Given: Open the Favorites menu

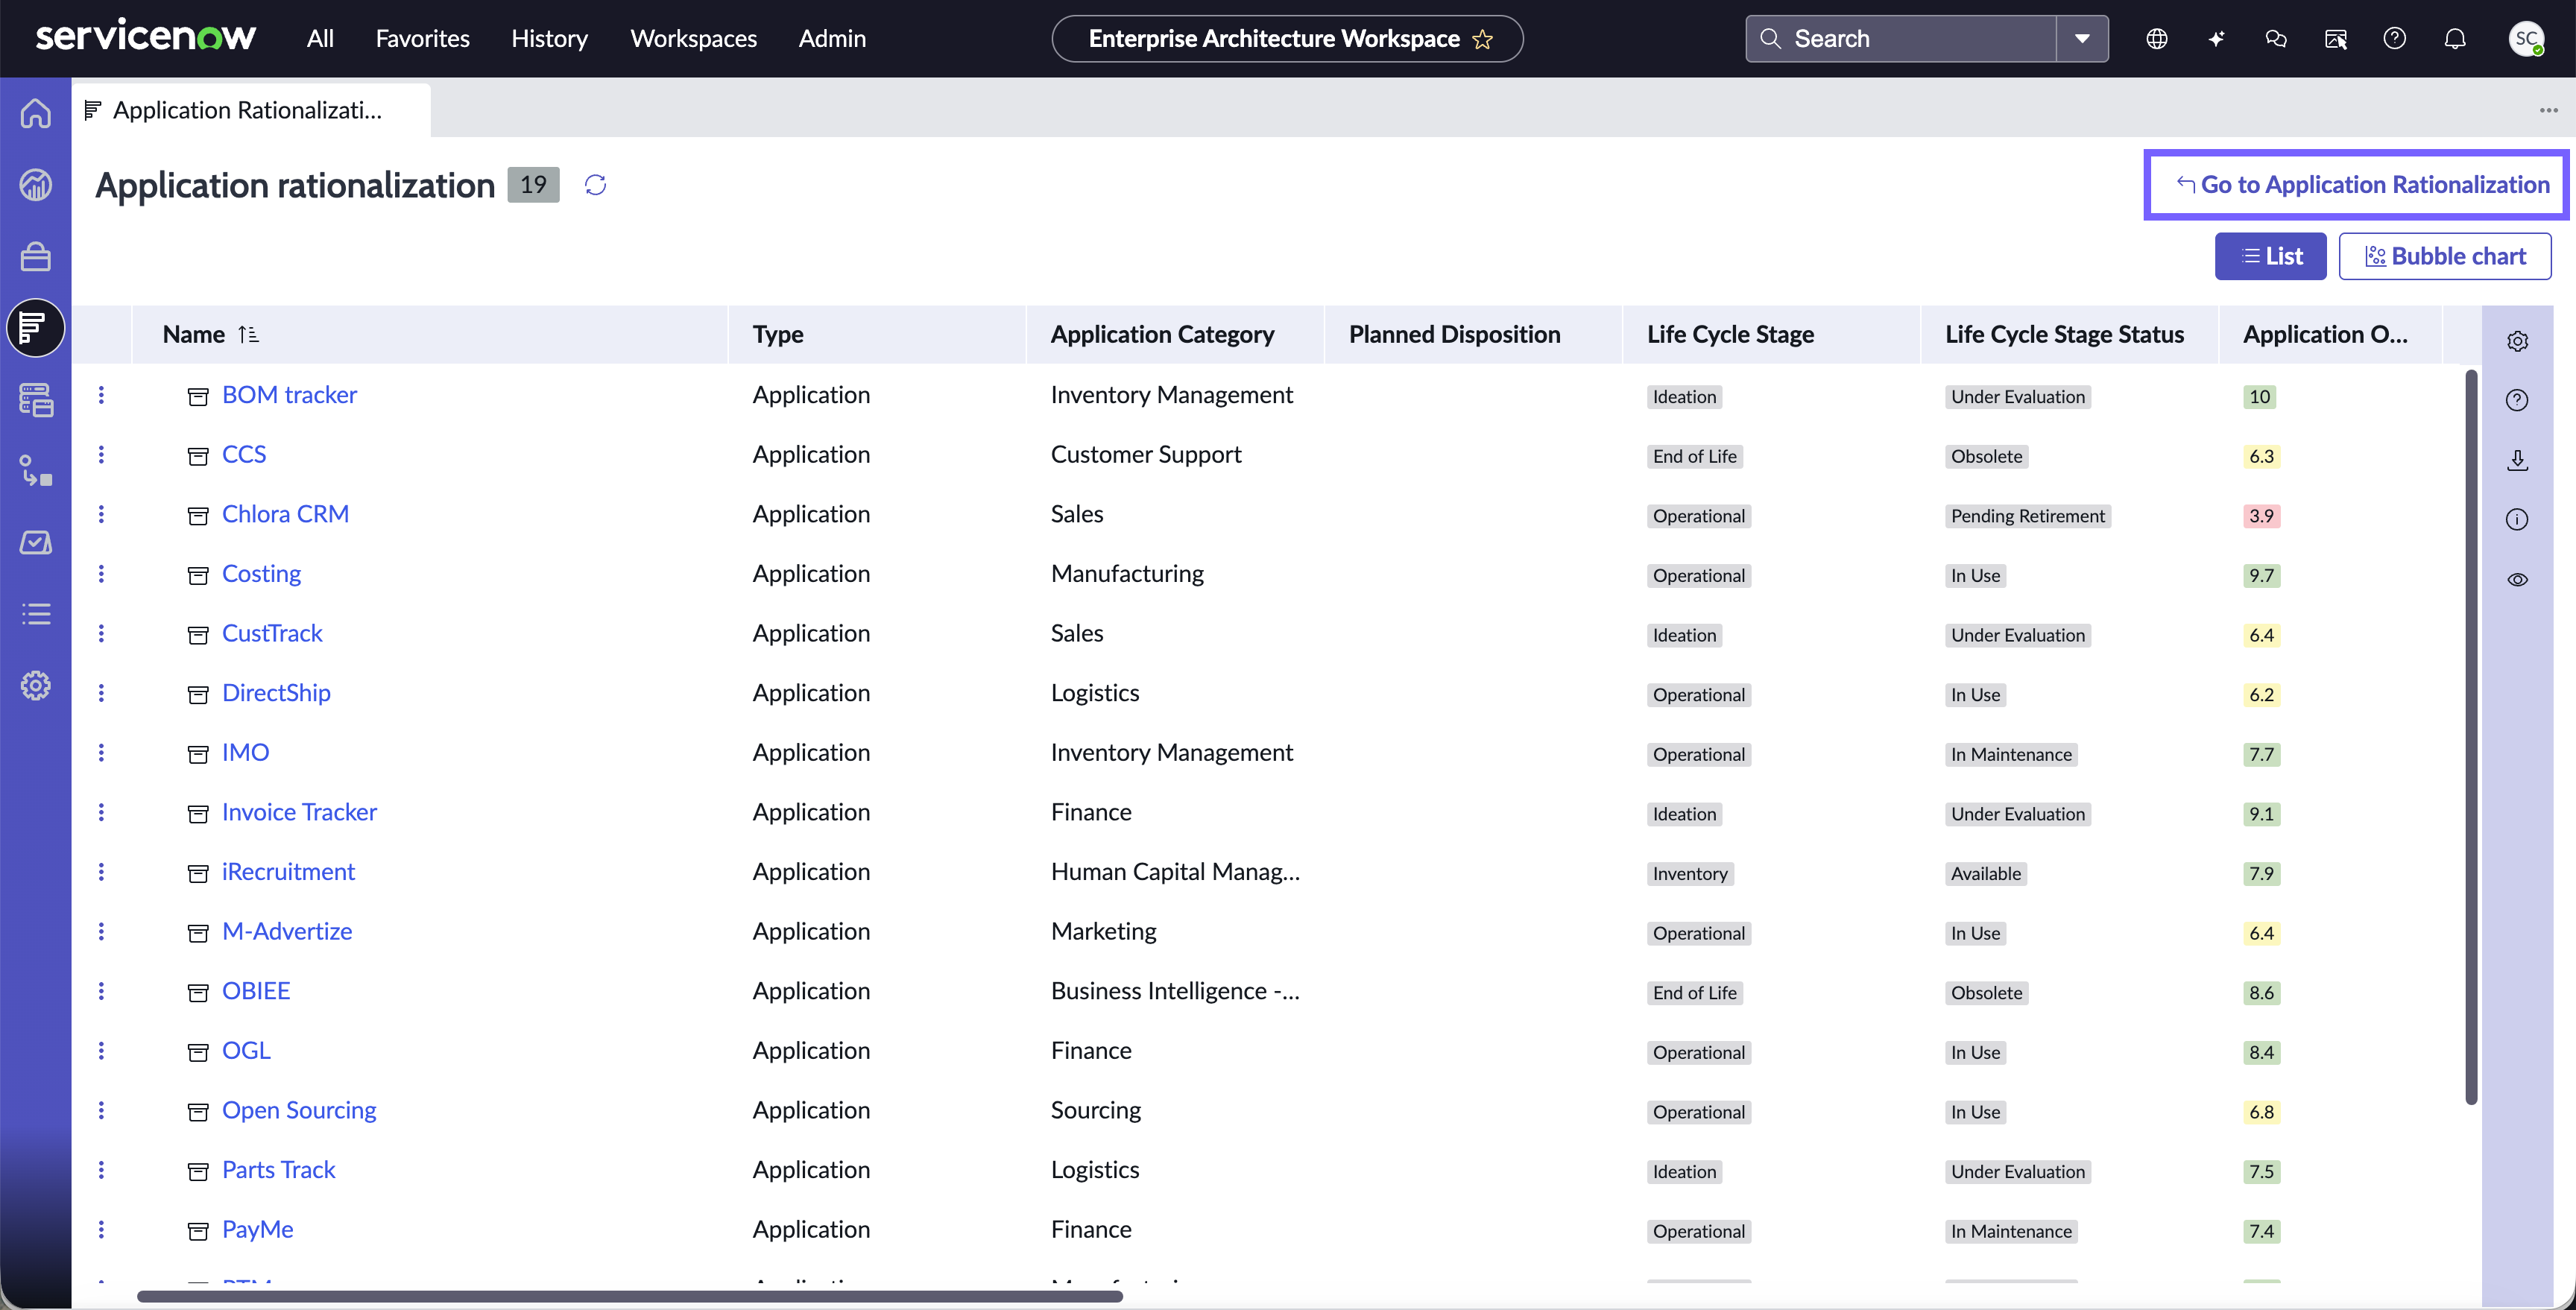Looking at the screenshot, I should (x=422, y=39).
